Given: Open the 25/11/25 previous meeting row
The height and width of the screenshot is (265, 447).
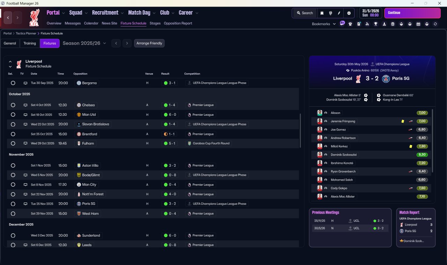Looking at the screenshot, I should pyautogui.click(x=350, y=221).
